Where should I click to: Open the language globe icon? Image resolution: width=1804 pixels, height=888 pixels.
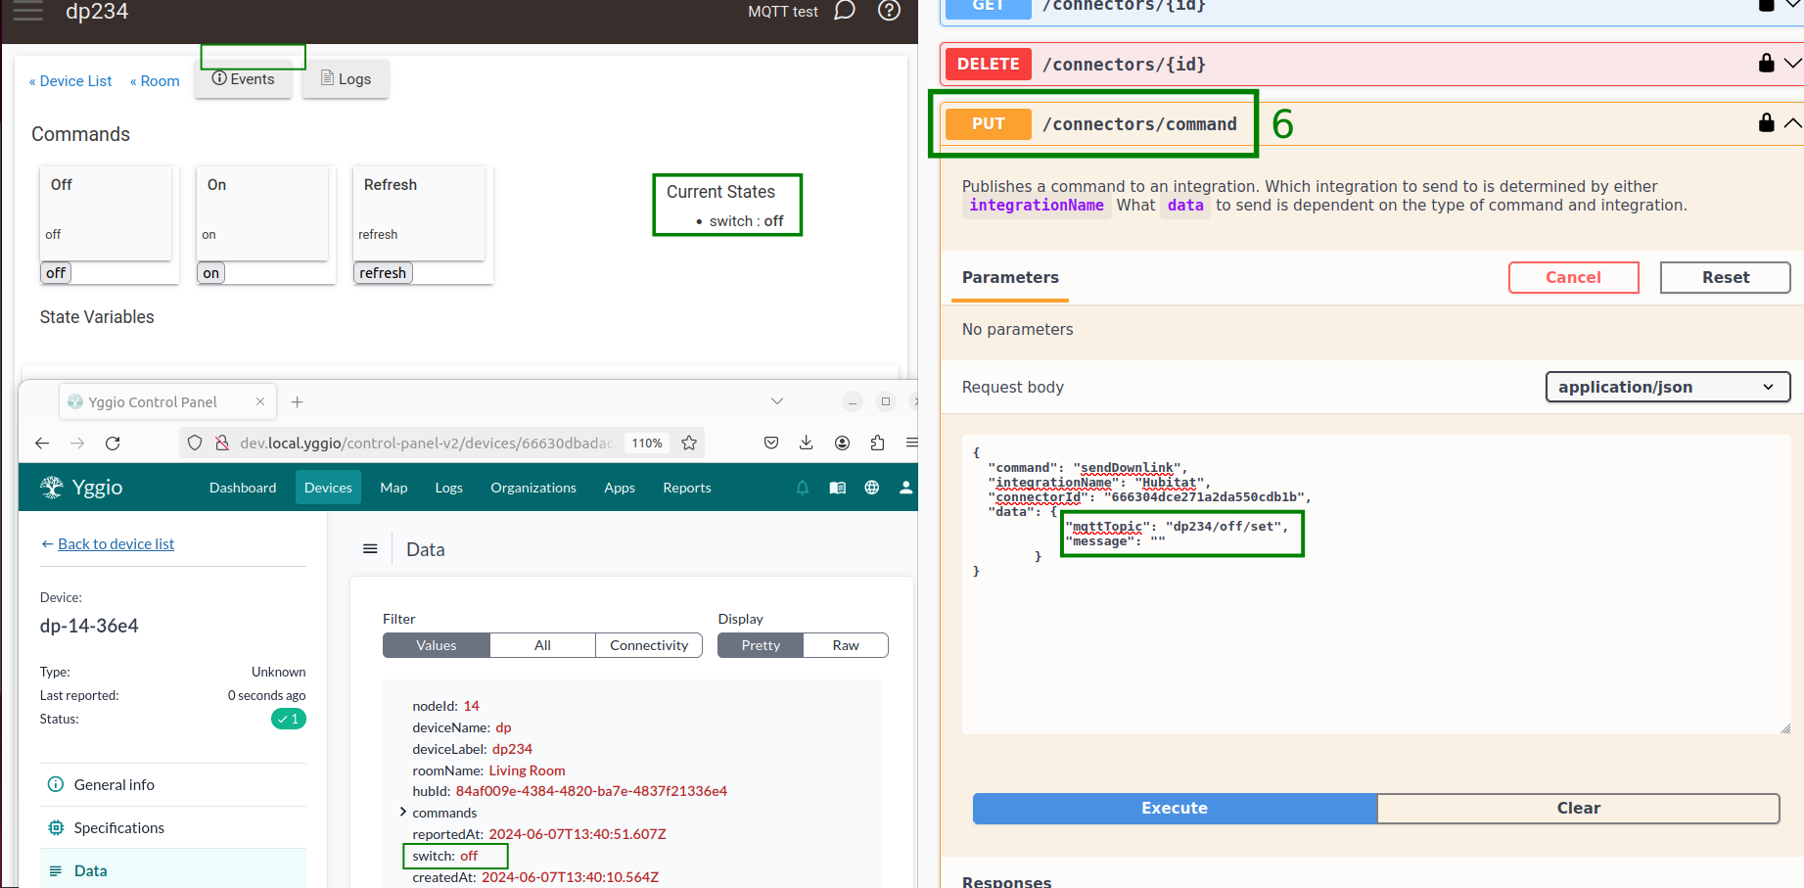coord(872,488)
